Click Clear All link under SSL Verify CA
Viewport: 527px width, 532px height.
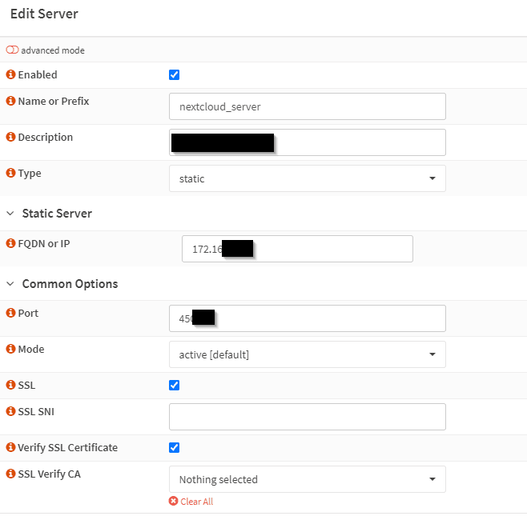tap(197, 502)
